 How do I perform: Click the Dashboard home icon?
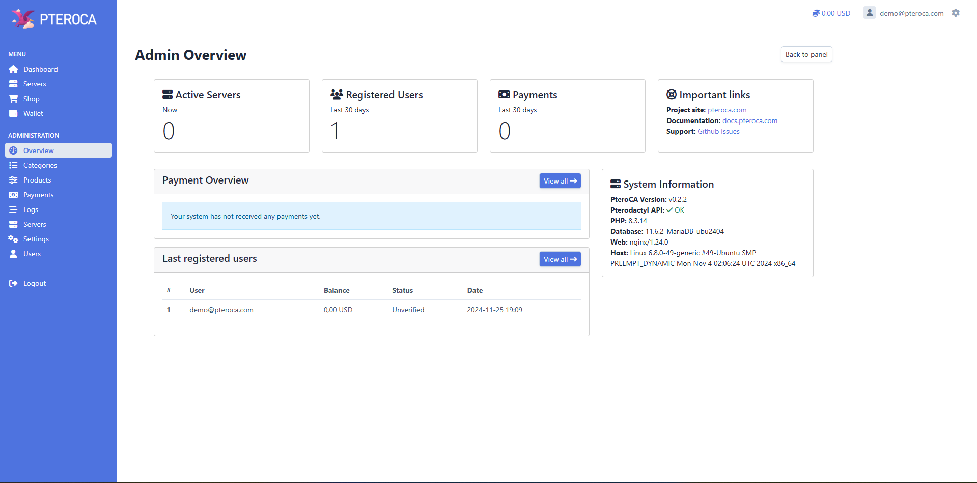(13, 69)
